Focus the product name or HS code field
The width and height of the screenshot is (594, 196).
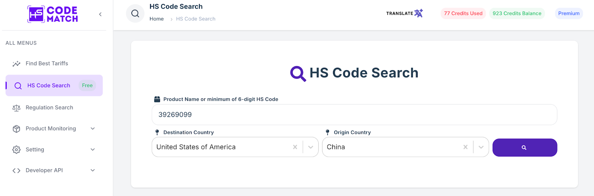(354, 115)
